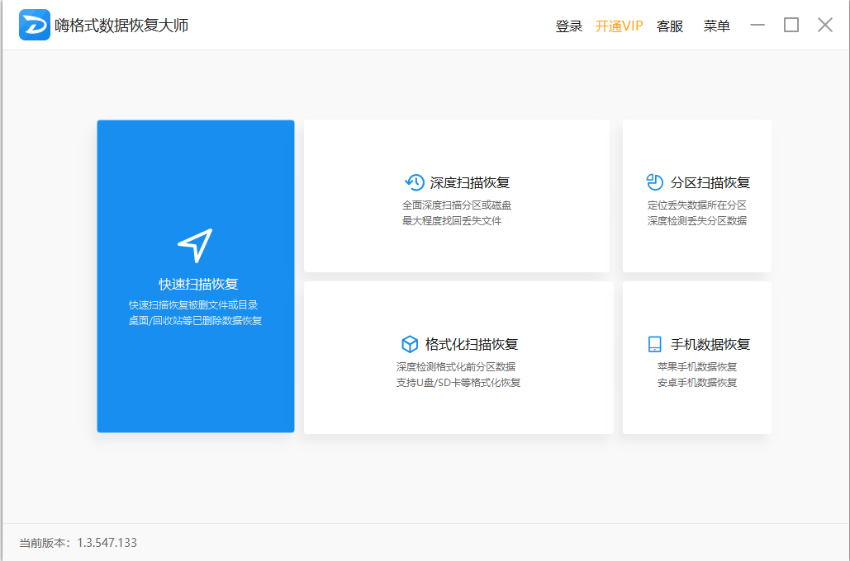
Task: Enter 手机数据恢复 phone recovery mode
Action: point(696,356)
